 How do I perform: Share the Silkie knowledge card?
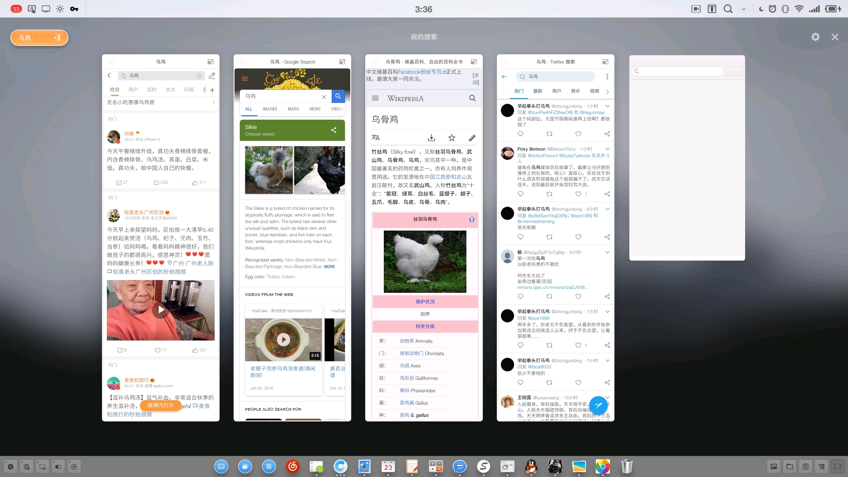pos(334,130)
